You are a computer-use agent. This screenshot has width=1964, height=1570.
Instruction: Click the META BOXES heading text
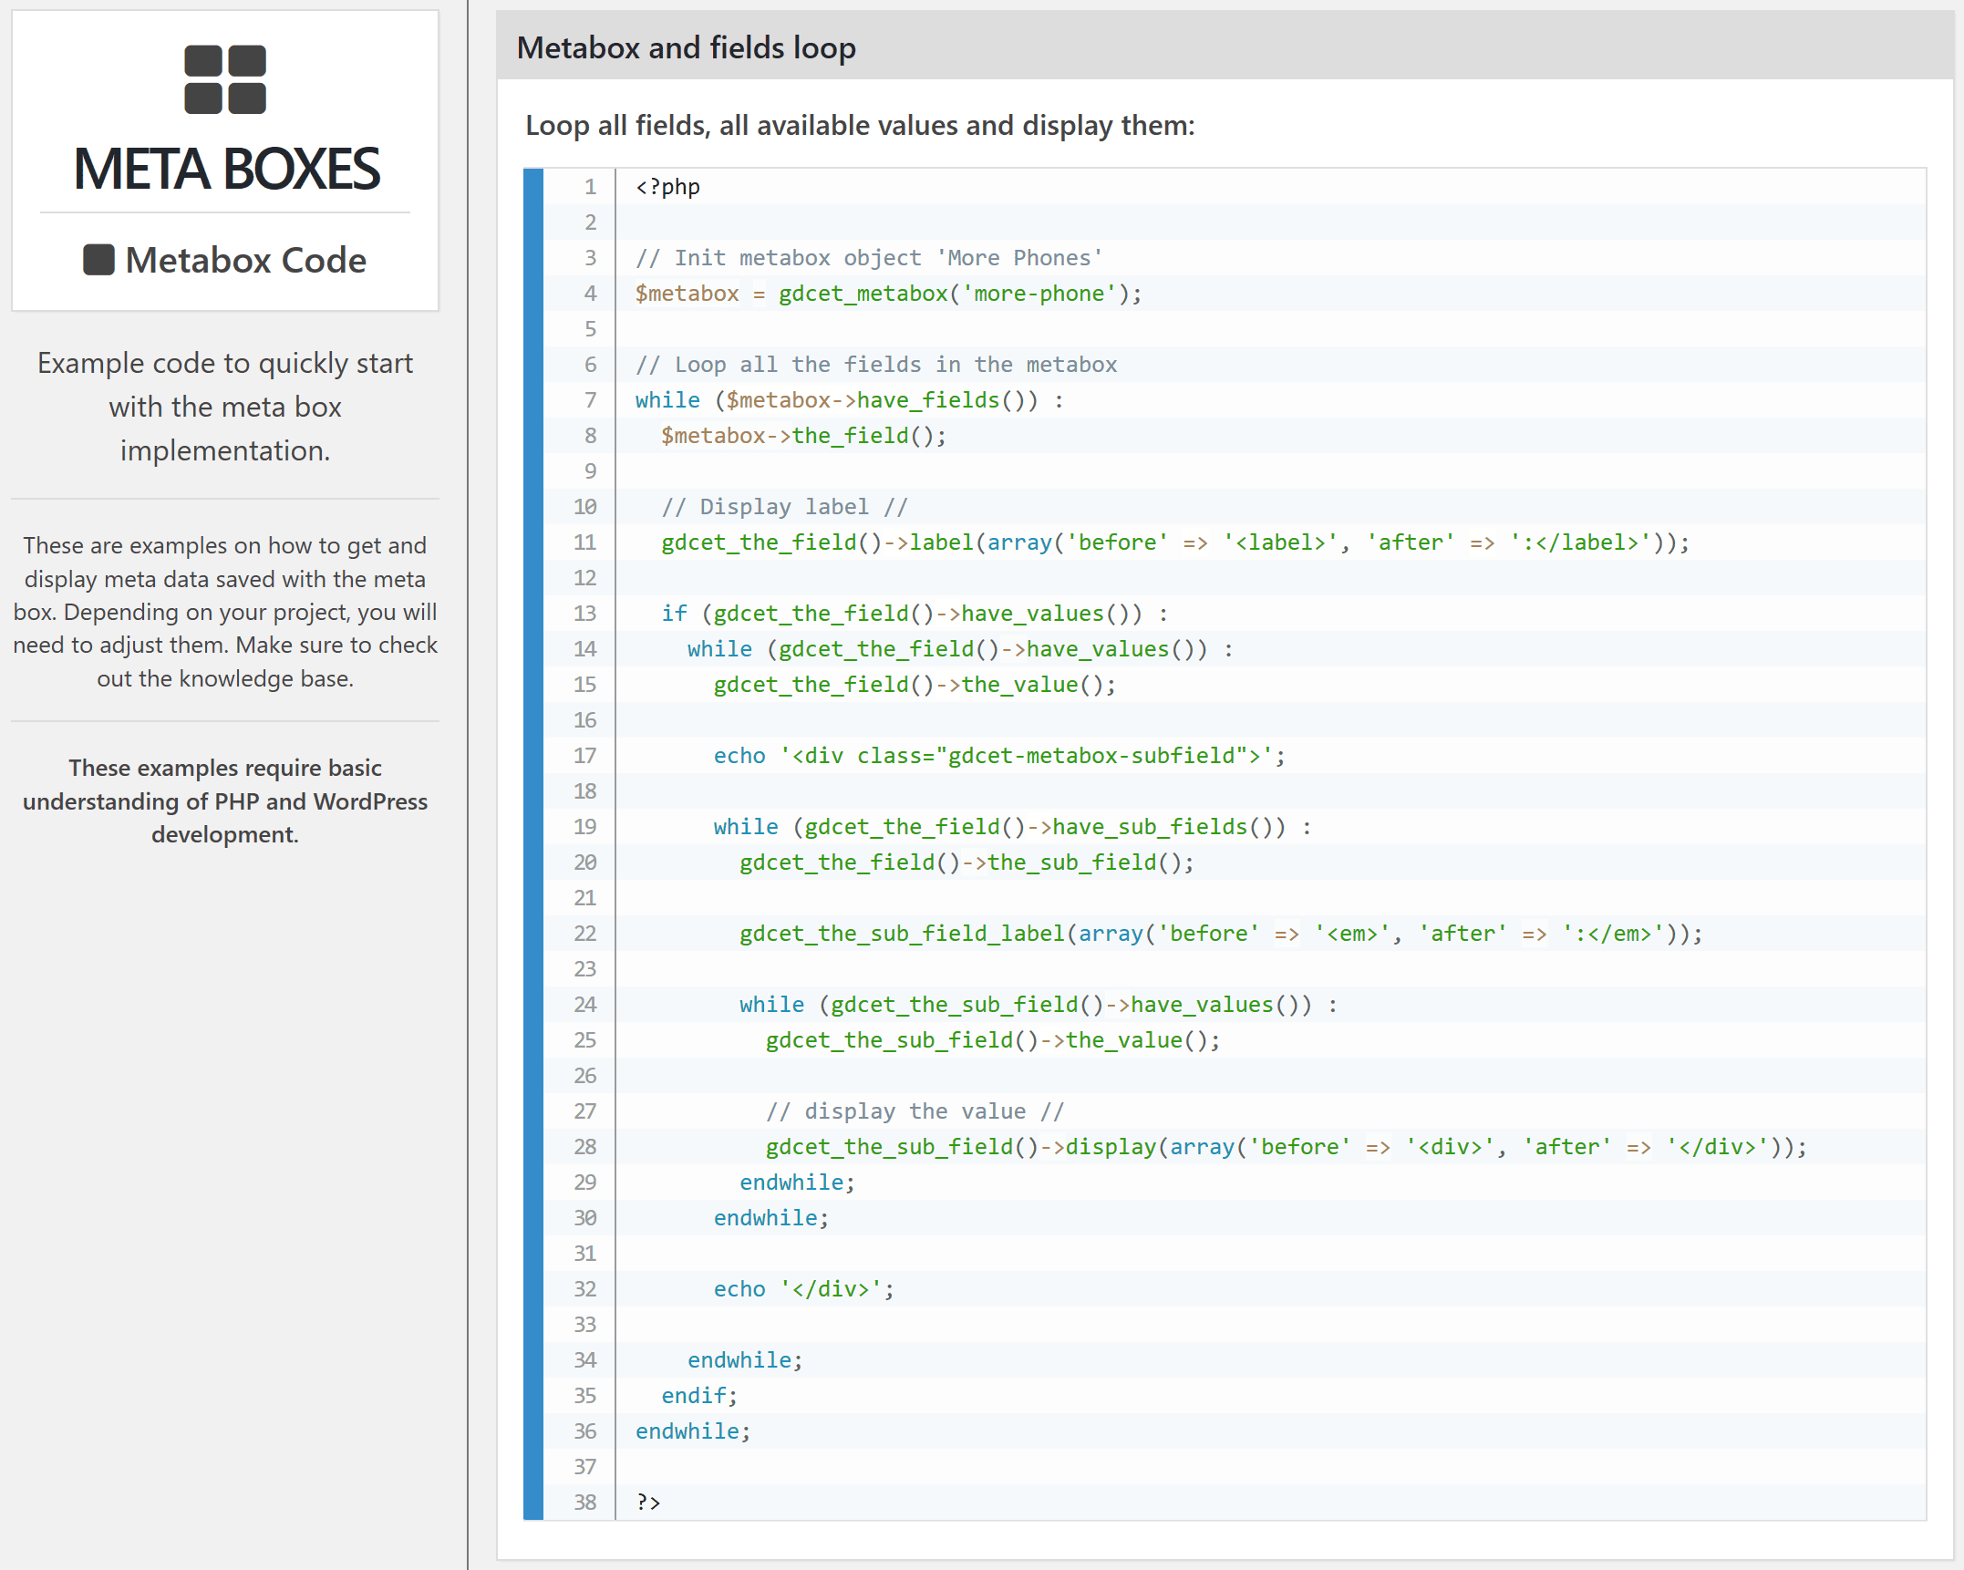pos(226,170)
